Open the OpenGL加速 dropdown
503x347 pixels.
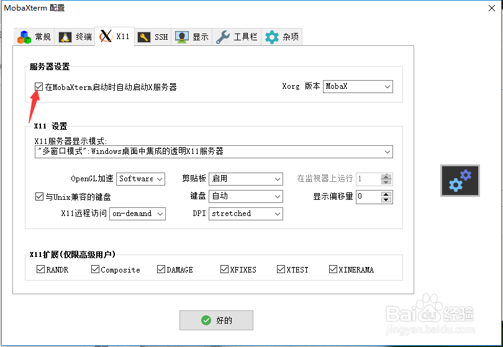140,179
